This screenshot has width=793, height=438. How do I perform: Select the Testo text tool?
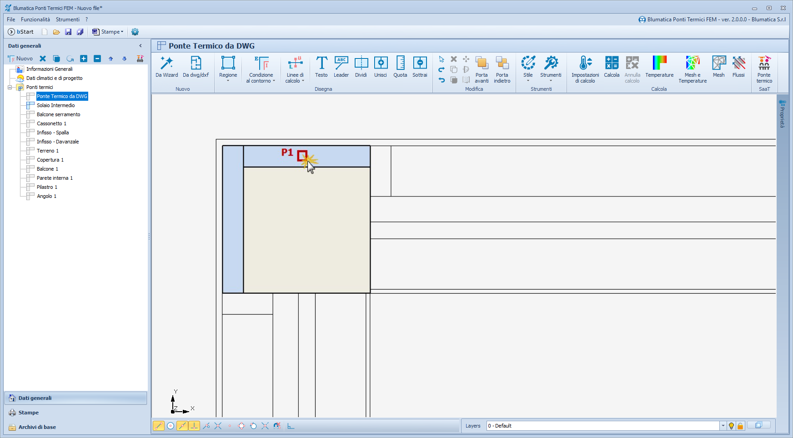[x=321, y=67]
